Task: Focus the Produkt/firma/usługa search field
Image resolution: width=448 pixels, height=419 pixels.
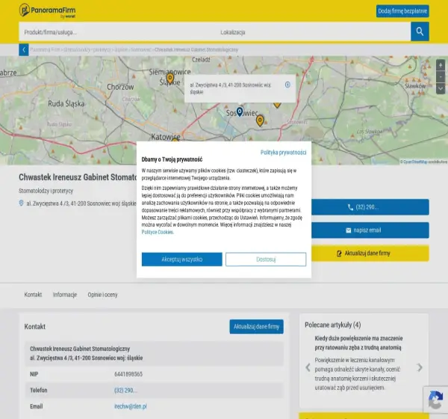Action: (x=117, y=32)
